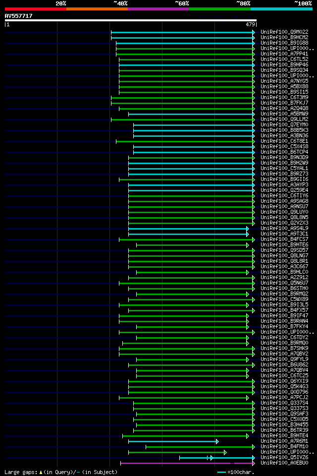Click the white AV557717 query length bar

coord(131,20)
